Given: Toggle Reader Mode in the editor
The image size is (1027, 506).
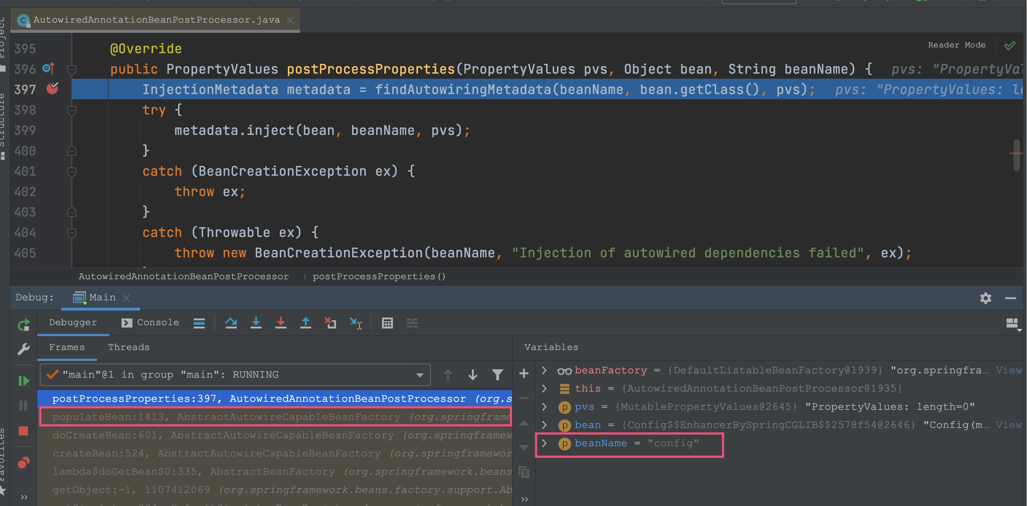Looking at the screenshot, I should [956, 45].
